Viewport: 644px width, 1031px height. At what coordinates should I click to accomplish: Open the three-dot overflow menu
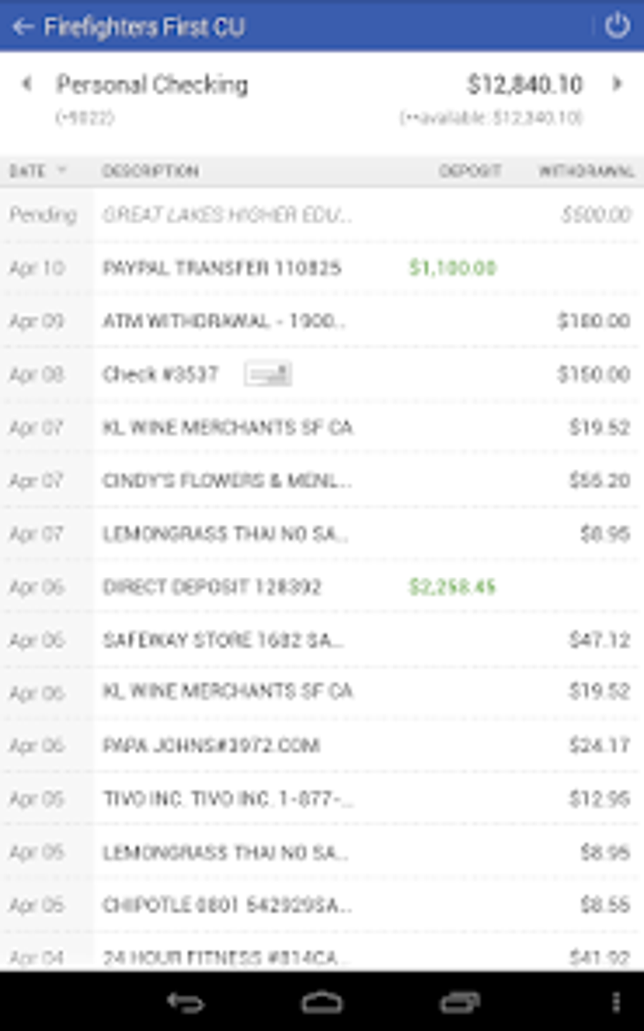(x=616, y=1002)
